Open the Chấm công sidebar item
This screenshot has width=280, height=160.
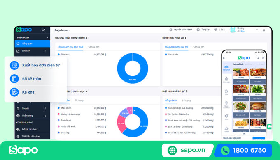pos(32,116)
